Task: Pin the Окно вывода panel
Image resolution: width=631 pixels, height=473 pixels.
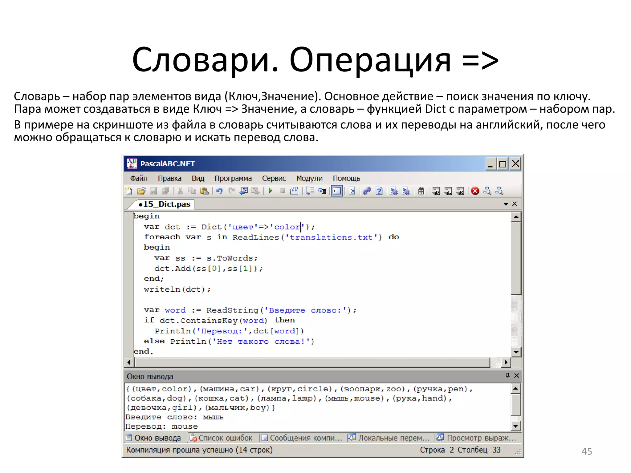Action: 508,375
